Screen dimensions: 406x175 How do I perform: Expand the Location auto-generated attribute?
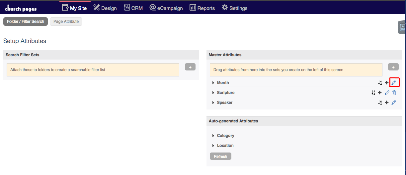pyautogui.click(x=213, y=146)
